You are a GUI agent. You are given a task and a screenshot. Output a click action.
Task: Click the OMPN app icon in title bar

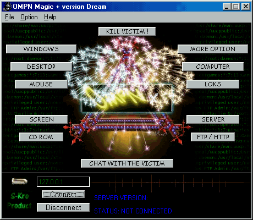tap(8, 7)
